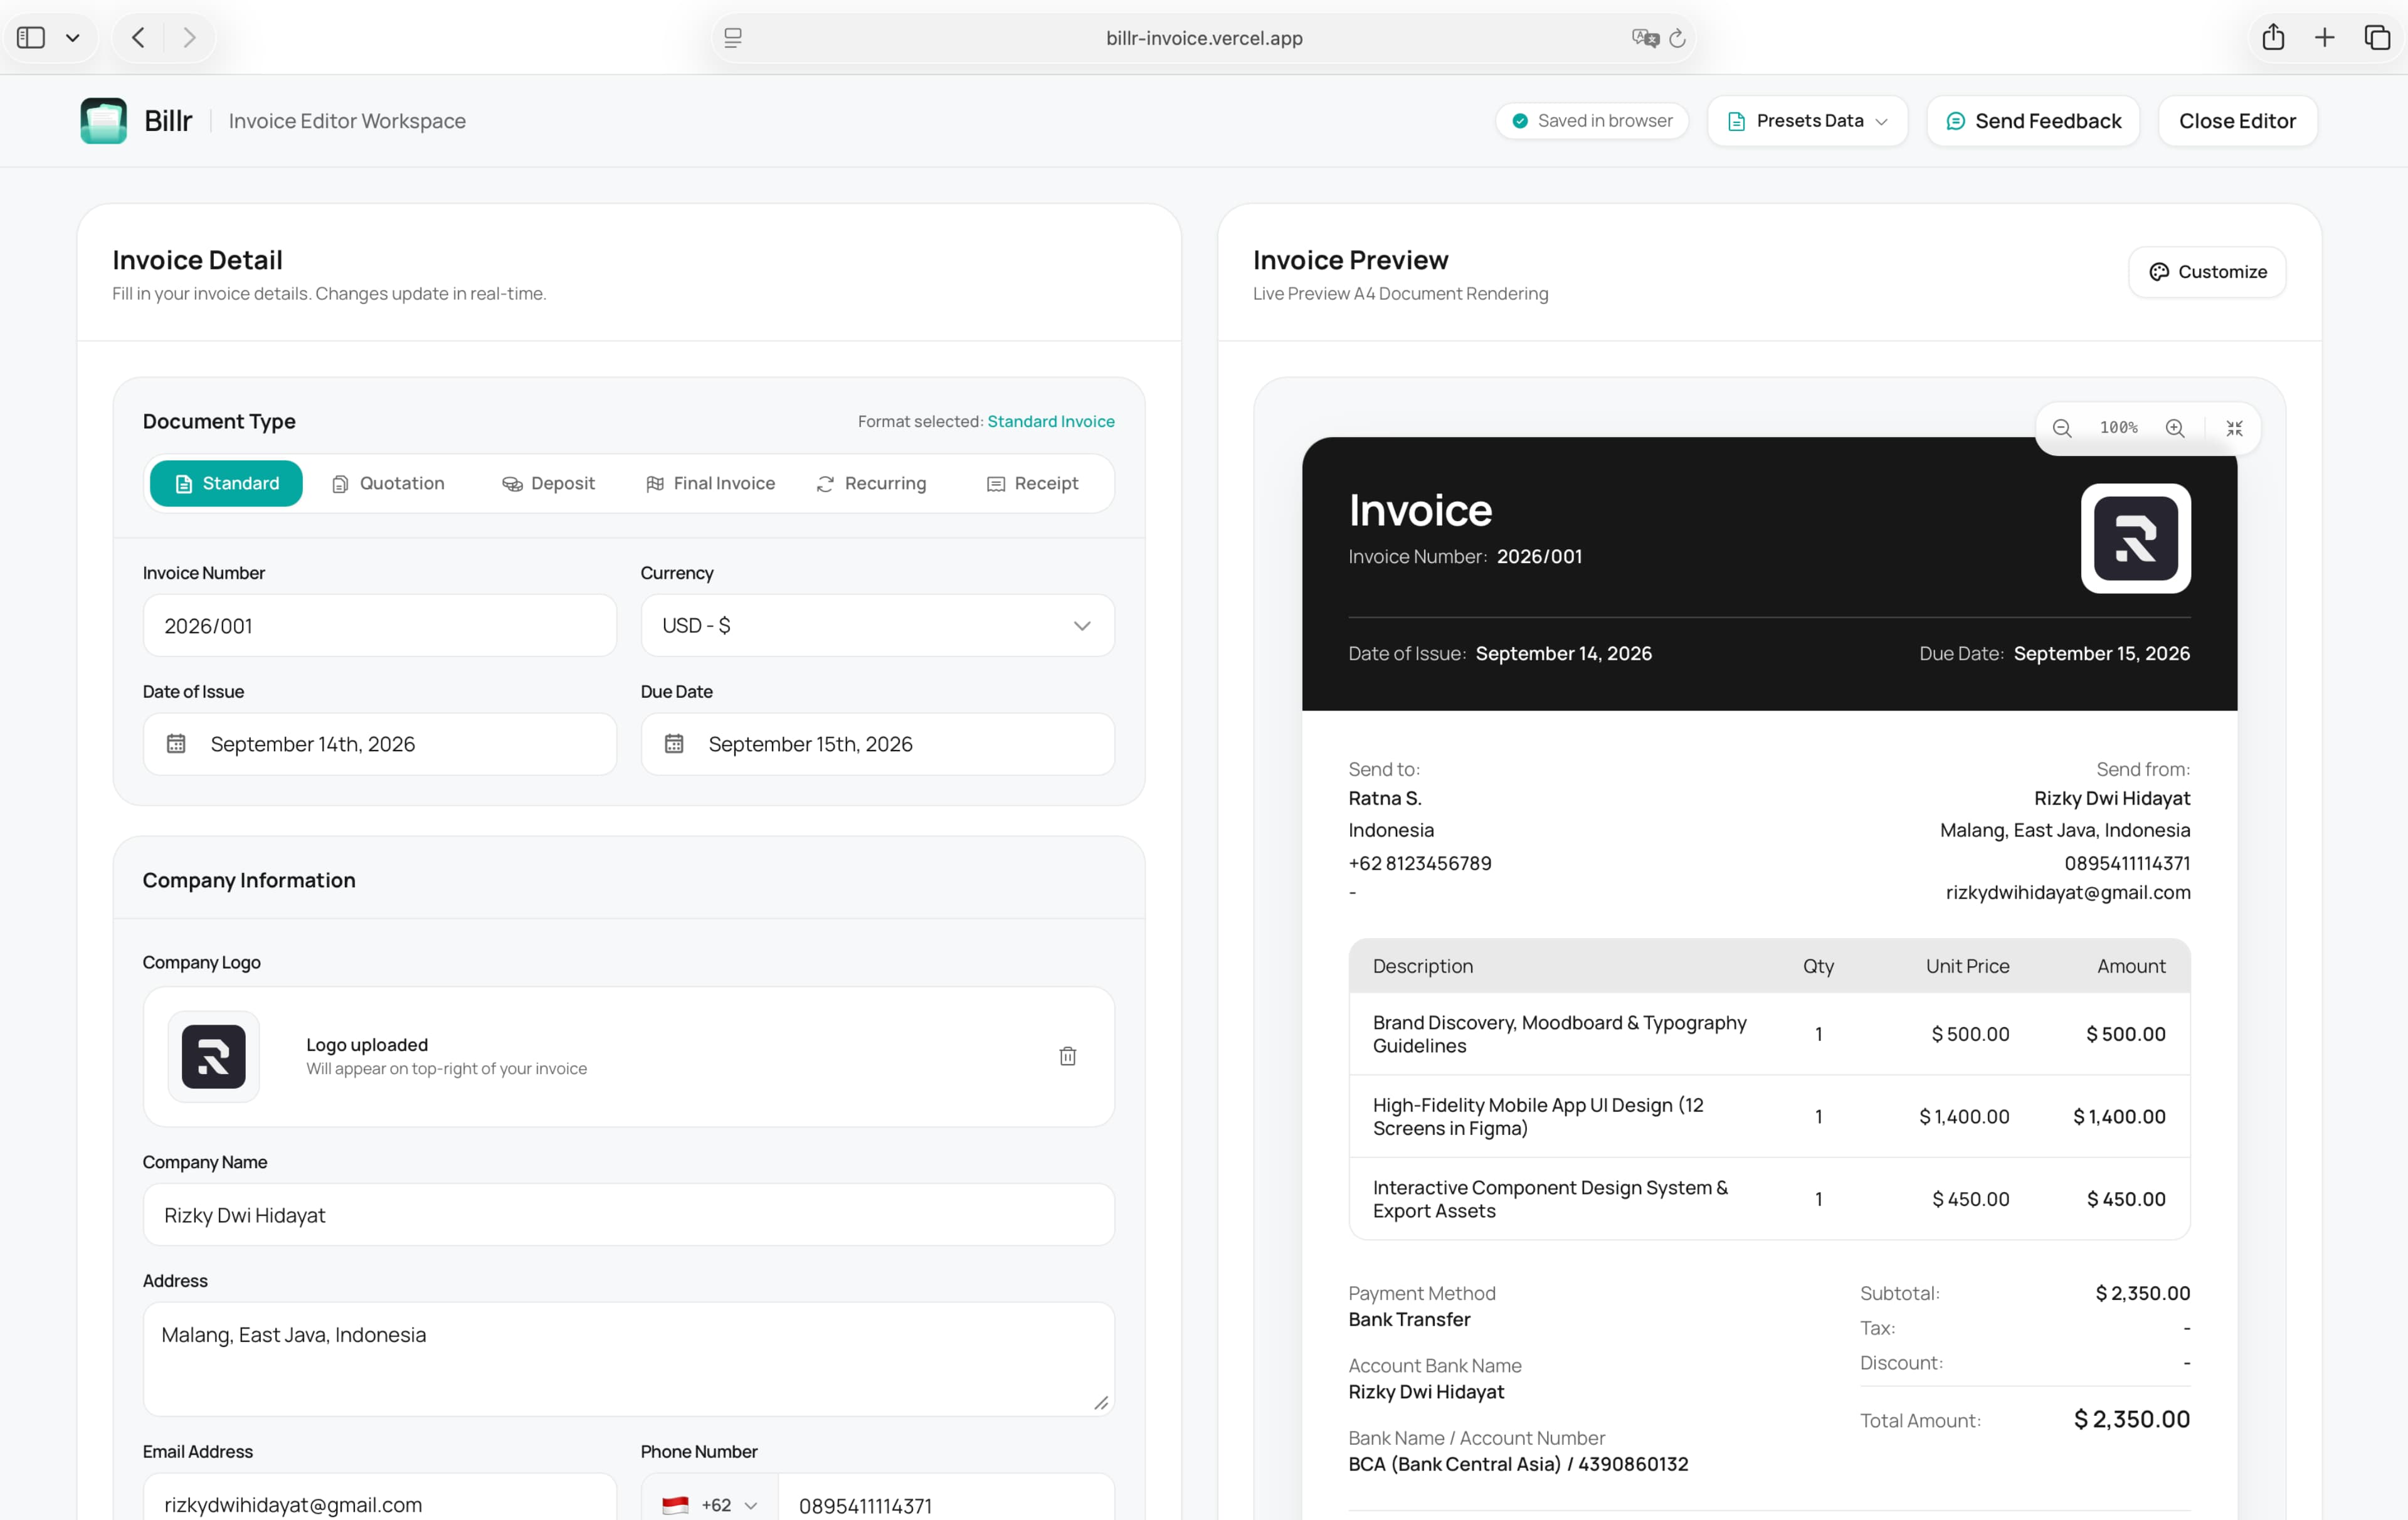Click the Company Name input field
The image size is (2408, 1520).
[x=628, y=1215]
